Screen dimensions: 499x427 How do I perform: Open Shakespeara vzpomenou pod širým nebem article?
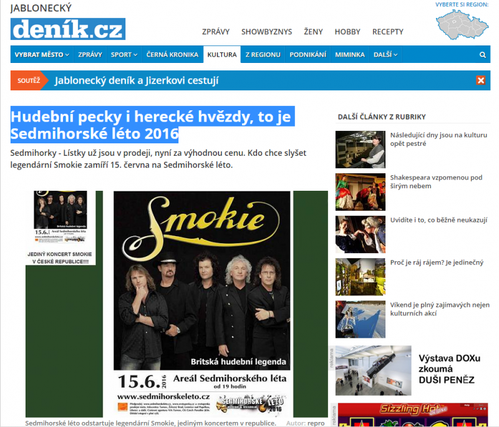coord(436,181)
